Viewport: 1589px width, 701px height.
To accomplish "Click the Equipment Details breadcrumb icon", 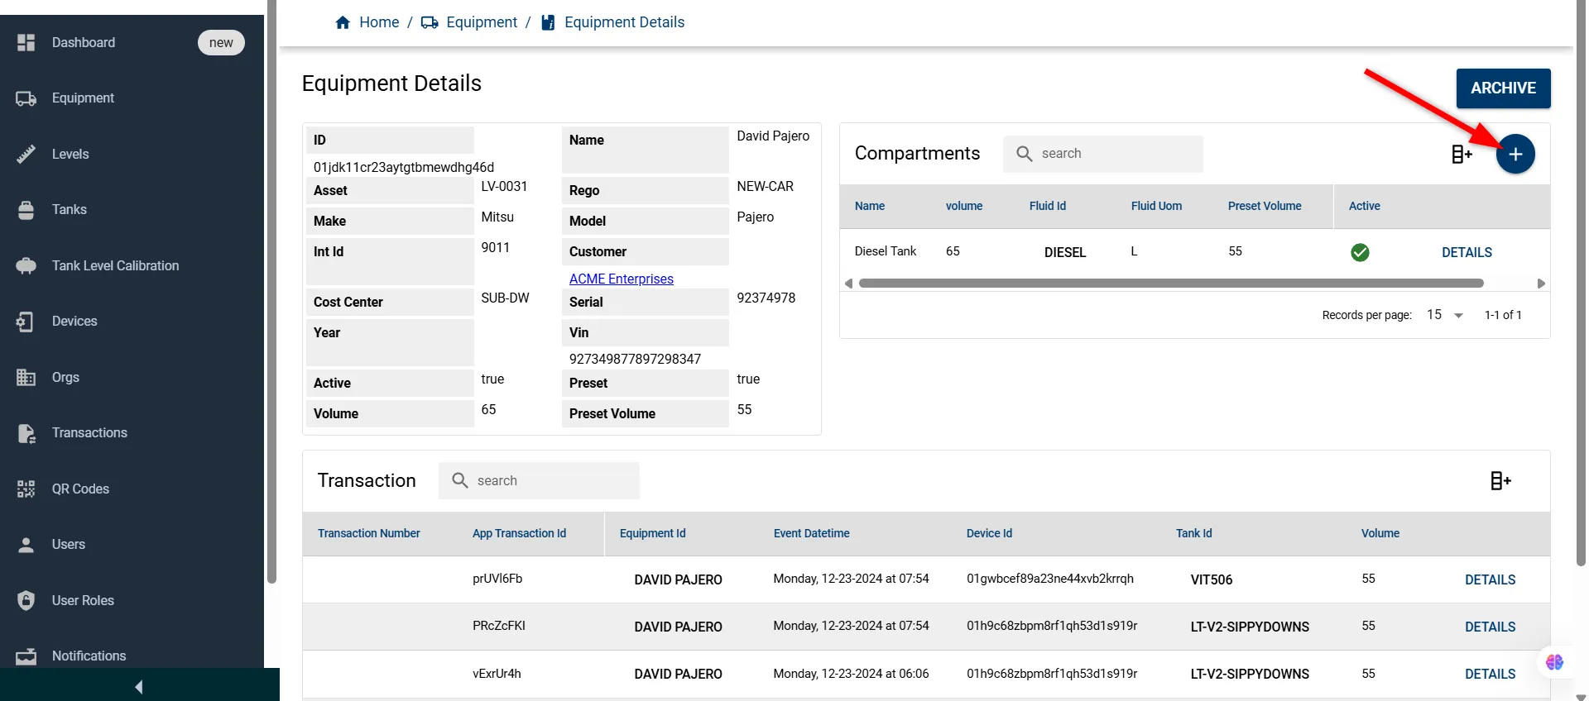I will point(548,22).
